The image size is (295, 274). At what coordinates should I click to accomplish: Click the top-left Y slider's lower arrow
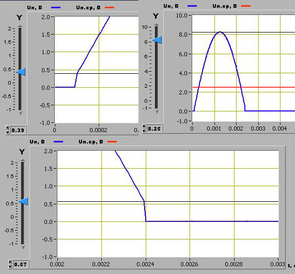(20, 113)
